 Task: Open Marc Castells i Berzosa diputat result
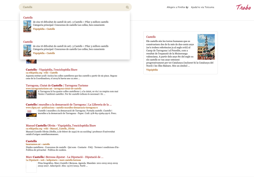coord(64,157)
